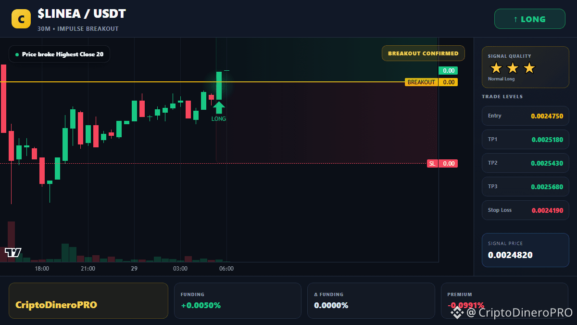The height and width of the screenshot is (325, 577).
Task: Click the TP1 0.0025180 row
Action: 525,140
